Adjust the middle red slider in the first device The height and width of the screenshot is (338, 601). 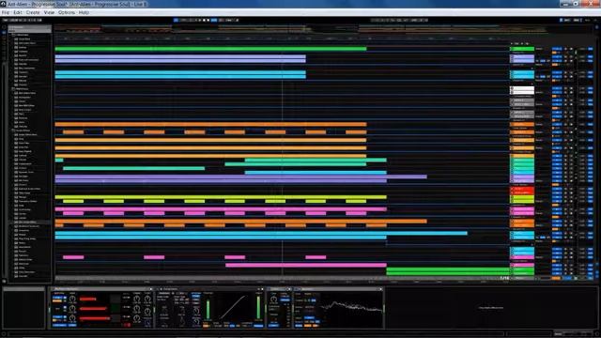[92, 309]
